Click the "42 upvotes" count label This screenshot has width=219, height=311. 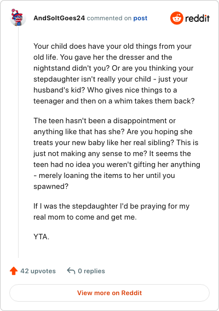38,271
